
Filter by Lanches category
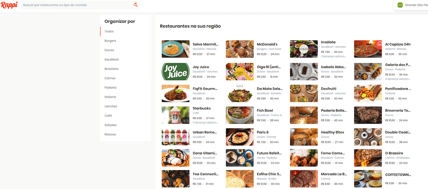click(x=111, y=106)
